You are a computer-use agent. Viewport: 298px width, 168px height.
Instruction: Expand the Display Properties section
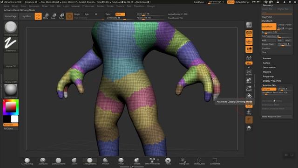pyautogui.click(x=272, y=81)
